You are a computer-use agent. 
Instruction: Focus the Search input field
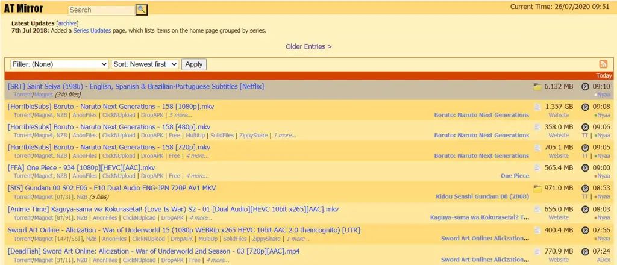pos(101,10)
